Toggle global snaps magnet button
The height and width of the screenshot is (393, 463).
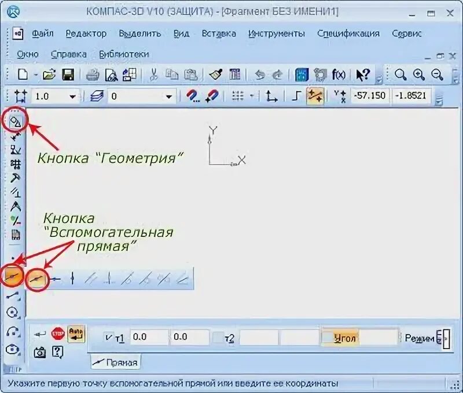coord(192,96)
